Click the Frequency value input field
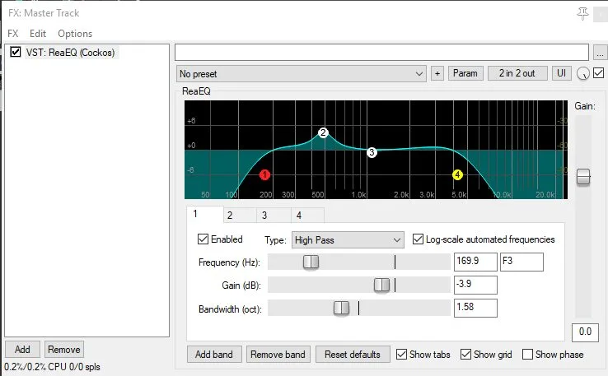 point(475,262)
